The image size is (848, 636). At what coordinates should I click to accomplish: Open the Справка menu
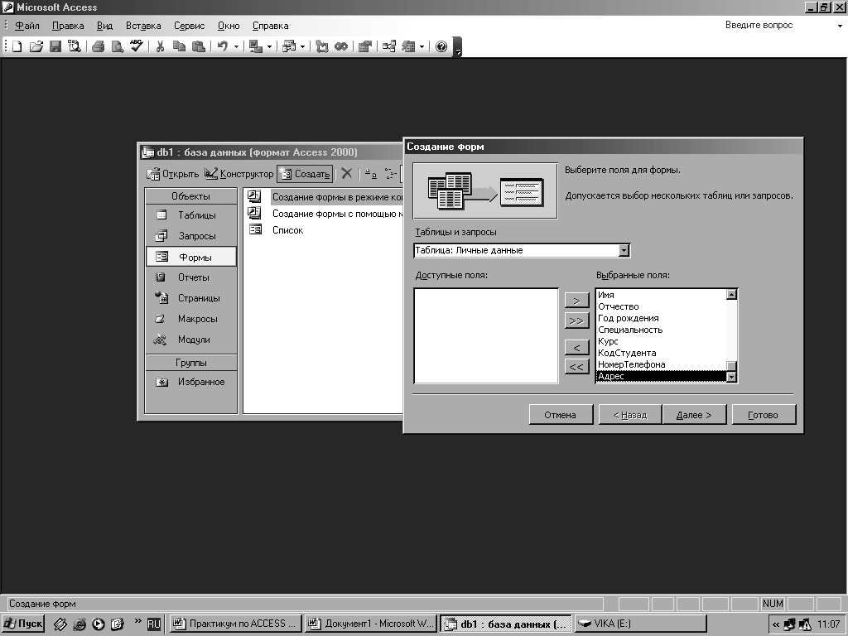click(x=271, y=26)
